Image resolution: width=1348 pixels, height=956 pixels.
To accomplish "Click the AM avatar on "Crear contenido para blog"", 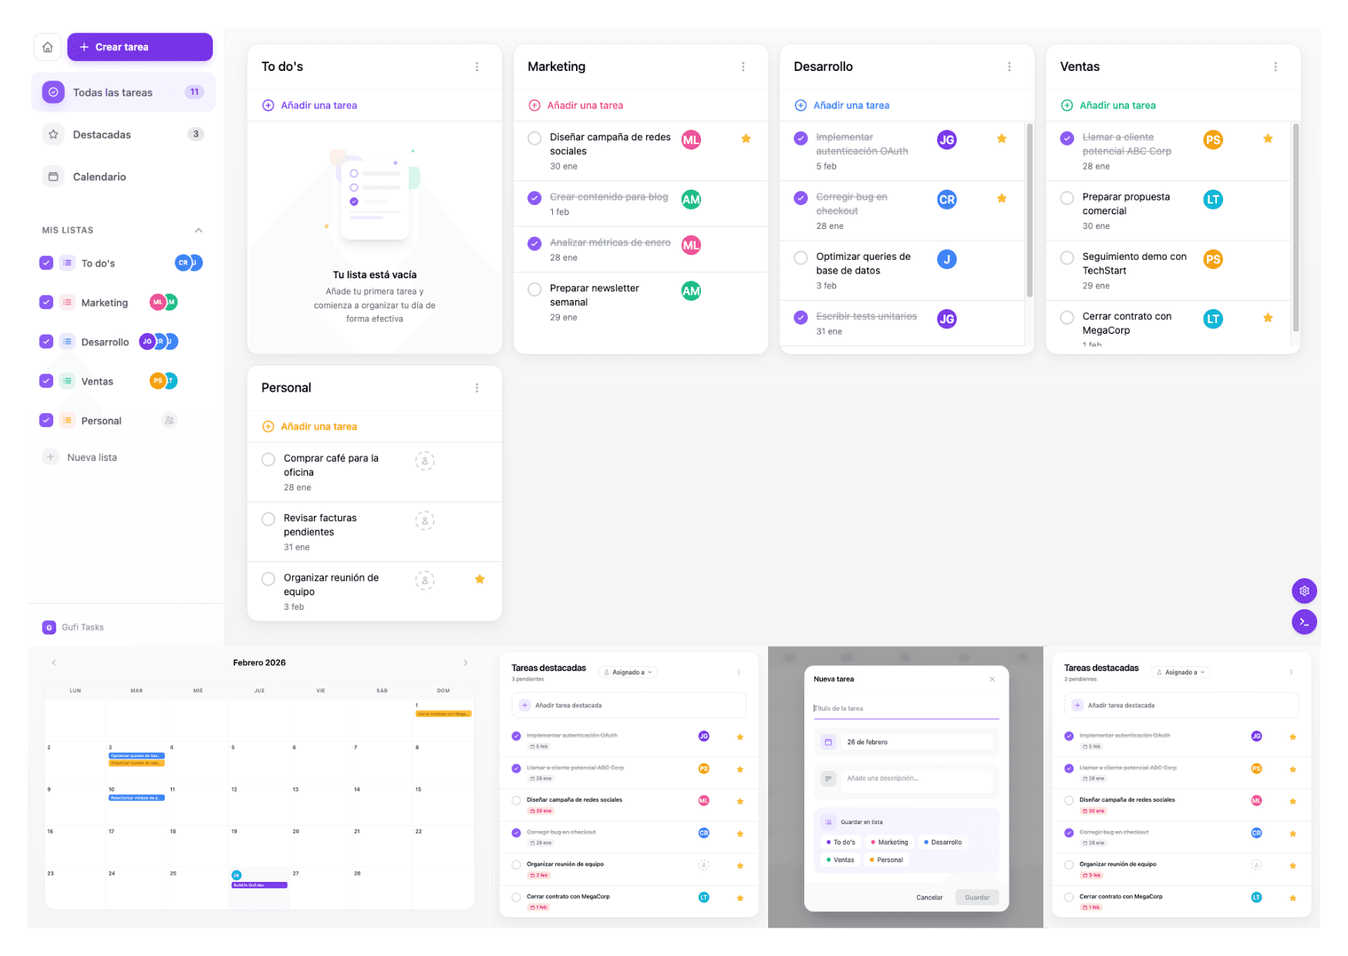I will (690, 199).
